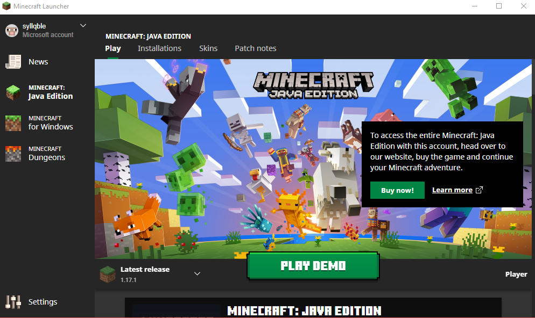The width and height of the screenshot is (535, 318).
Task: Click the Settings sliders icon
Action: (x=13, y=302)
